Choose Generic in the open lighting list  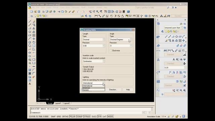pos(94,90)
